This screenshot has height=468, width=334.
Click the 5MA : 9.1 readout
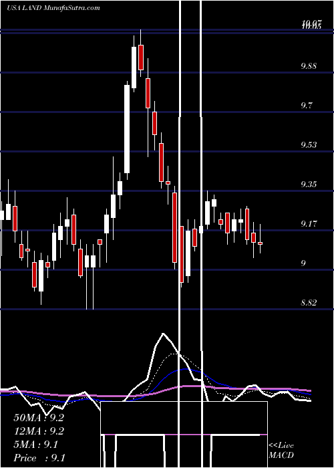tap(35, 445)
